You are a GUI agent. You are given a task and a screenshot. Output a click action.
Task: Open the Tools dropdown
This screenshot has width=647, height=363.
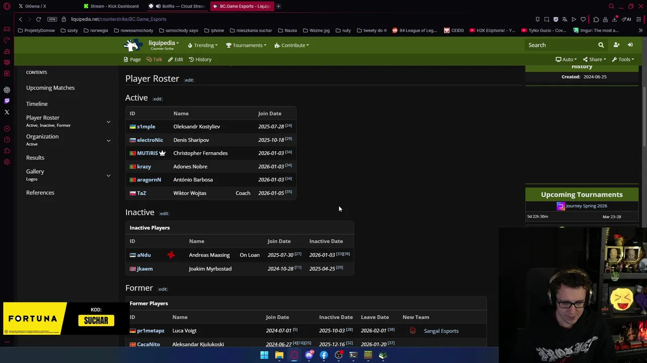click(623, 59)
